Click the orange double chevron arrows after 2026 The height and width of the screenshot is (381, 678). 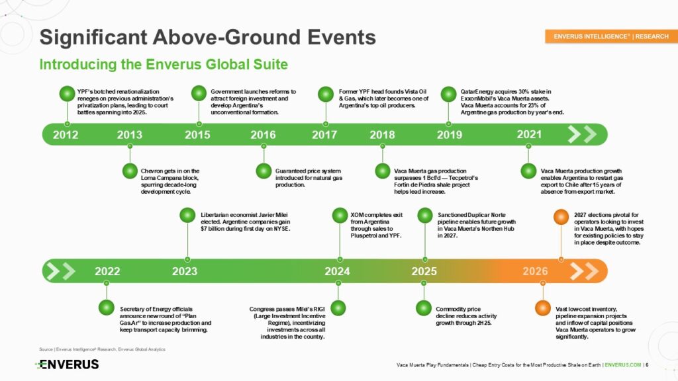pyautogui.click(x=584, y=271)
